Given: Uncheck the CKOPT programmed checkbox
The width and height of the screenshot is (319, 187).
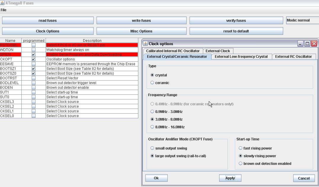Looking at the screenshot, I should 33,59.
